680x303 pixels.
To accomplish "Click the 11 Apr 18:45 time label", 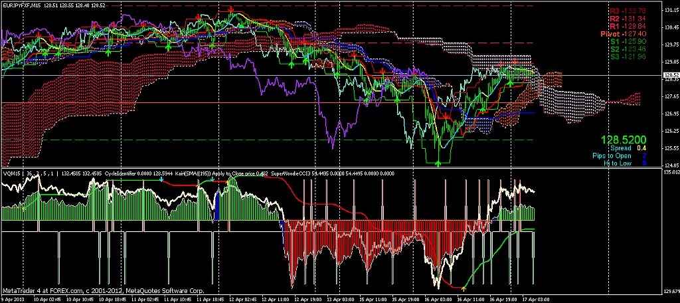I will pyautogui.click(x=211, y=299).
